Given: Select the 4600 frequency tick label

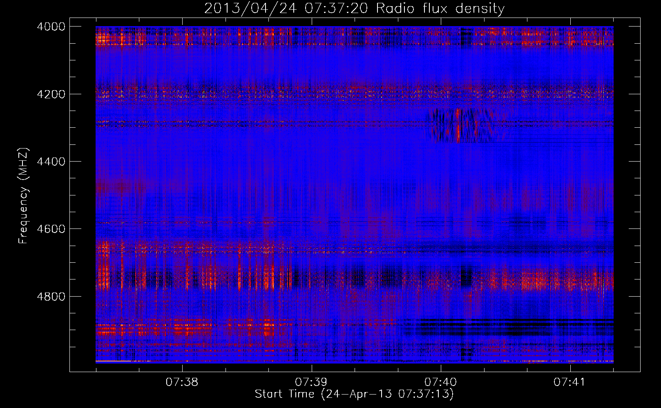Looking at the screenshot, I should pyautogui.click(x=51, y=229).
